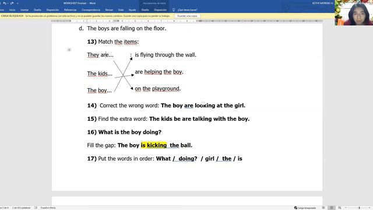This screenshot has width=373, height=210.
Task: Open the first Disposición tab beside Diseño
Action: [52, 10]
